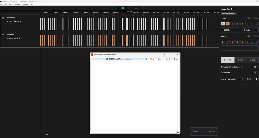The width and height of the screenshot is (259, 138).
Task: Toggle Trim data after stopping switch
Action: 256,67
